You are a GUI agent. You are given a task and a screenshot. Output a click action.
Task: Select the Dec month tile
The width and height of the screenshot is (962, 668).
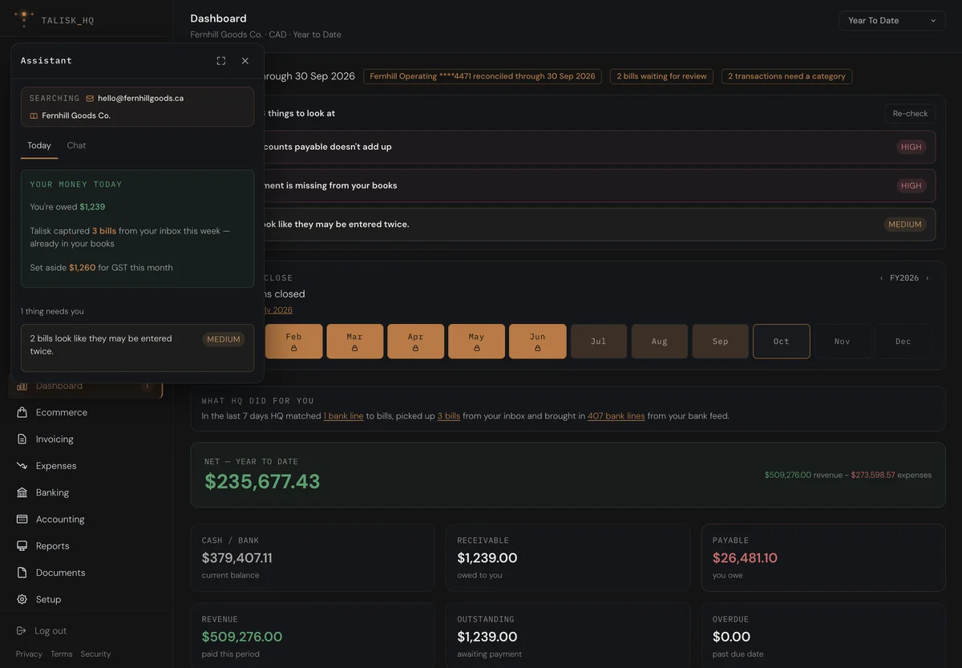[903, 341]
